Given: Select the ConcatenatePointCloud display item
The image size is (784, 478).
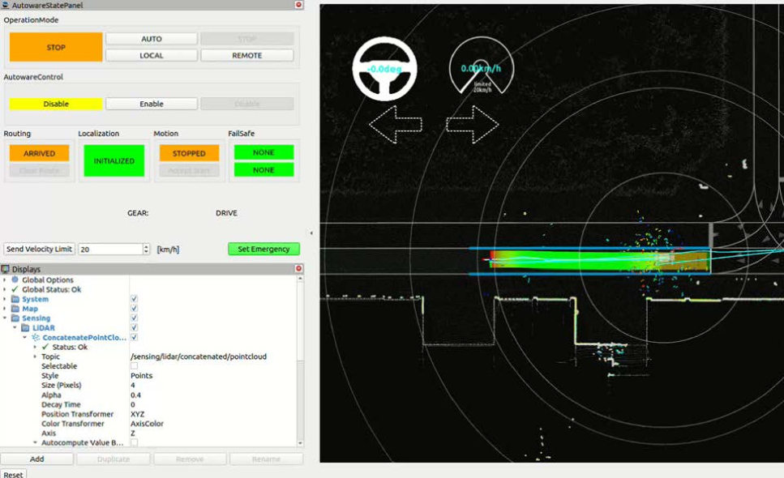Looking at the screenshot, I should coord(84,337).
